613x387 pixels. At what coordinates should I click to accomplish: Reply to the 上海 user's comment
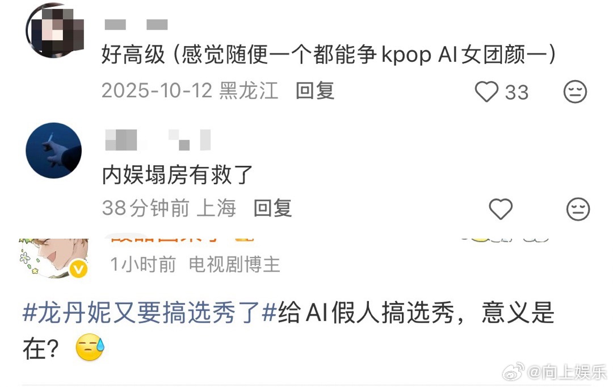272,208
